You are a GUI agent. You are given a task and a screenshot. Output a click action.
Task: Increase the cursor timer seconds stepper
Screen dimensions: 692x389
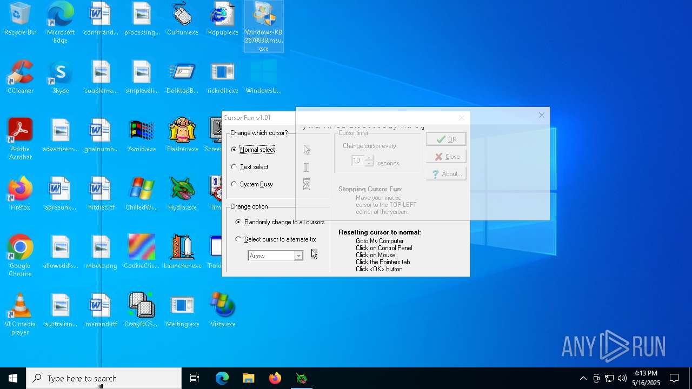click(x=369, y=158)
